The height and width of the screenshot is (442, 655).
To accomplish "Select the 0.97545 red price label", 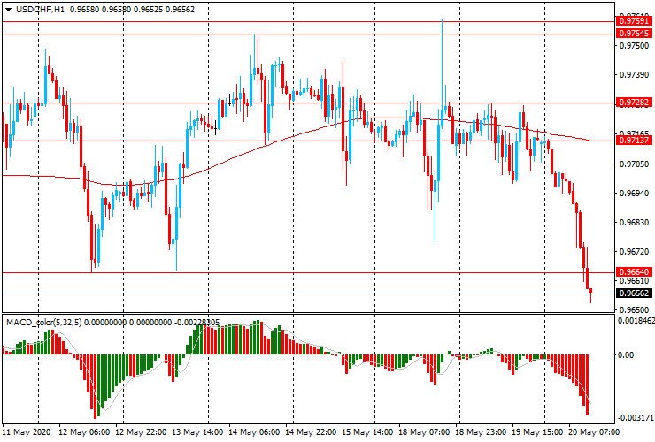I will pyautogui.click(x=634, y=34).
